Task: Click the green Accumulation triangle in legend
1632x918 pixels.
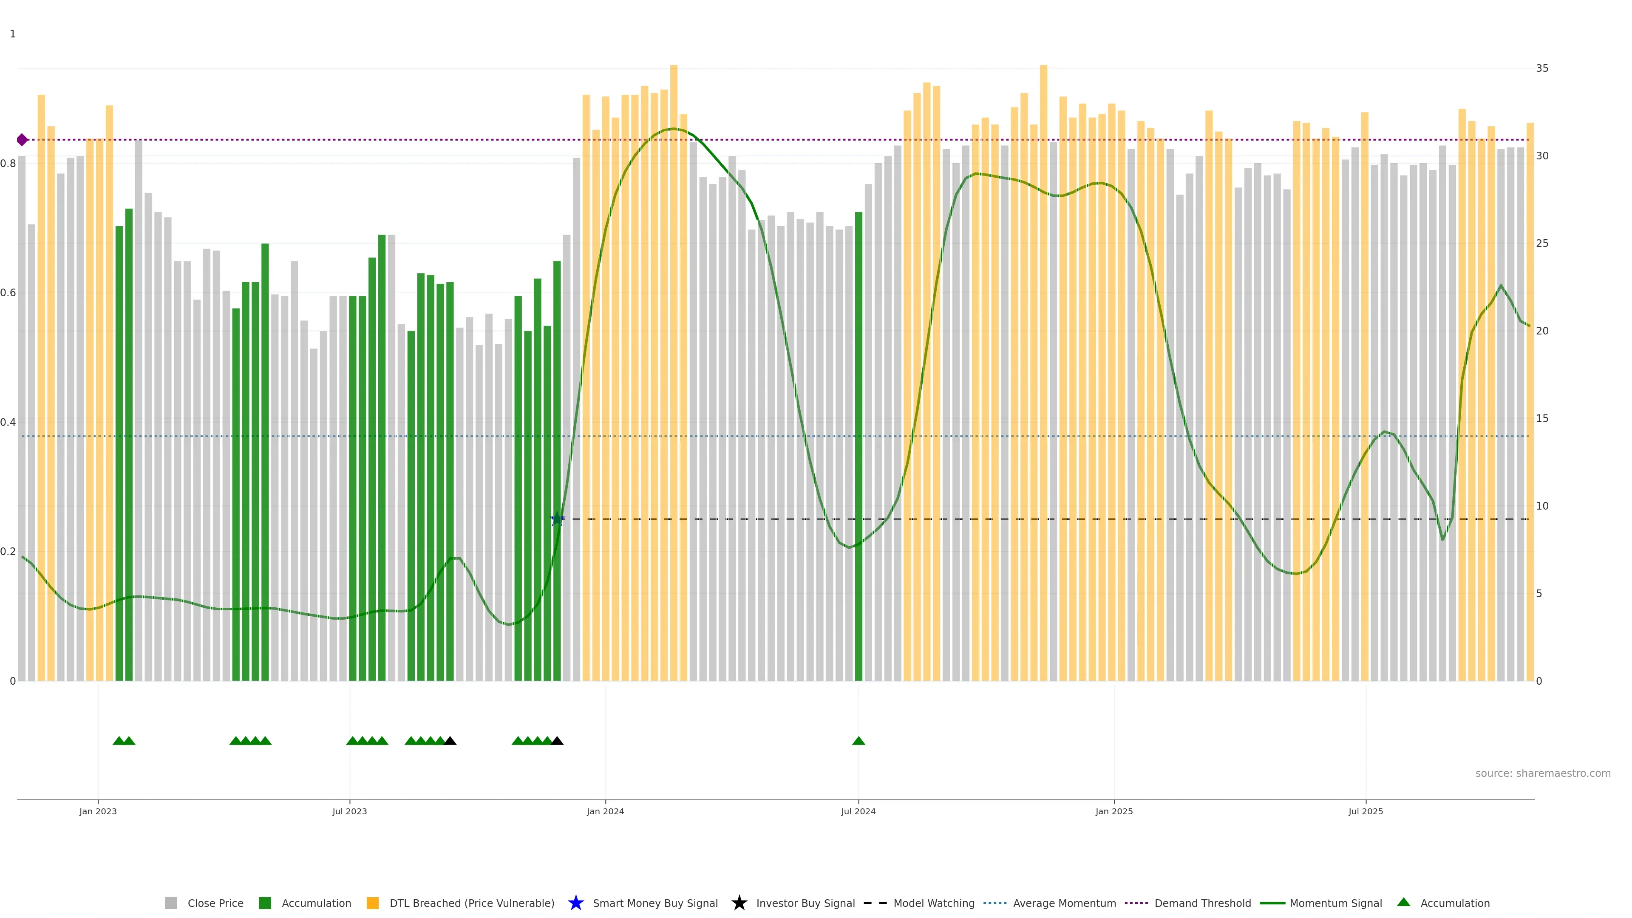Action: click(x=1403, y=902)
